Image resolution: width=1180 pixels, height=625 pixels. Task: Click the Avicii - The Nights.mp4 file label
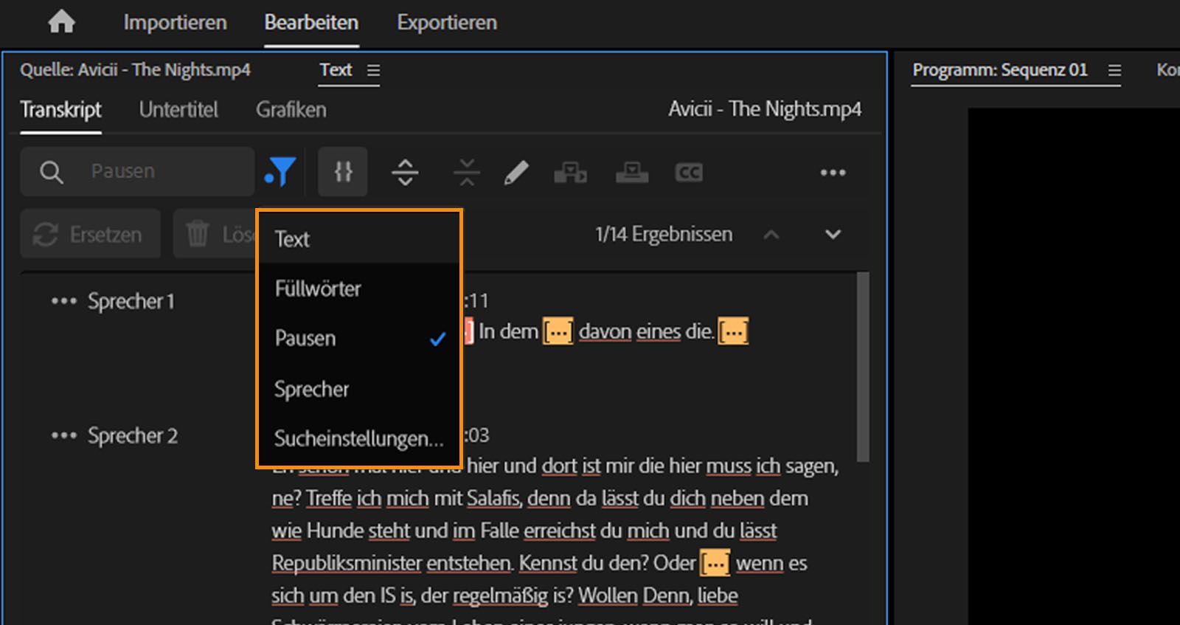coord(765,109)
